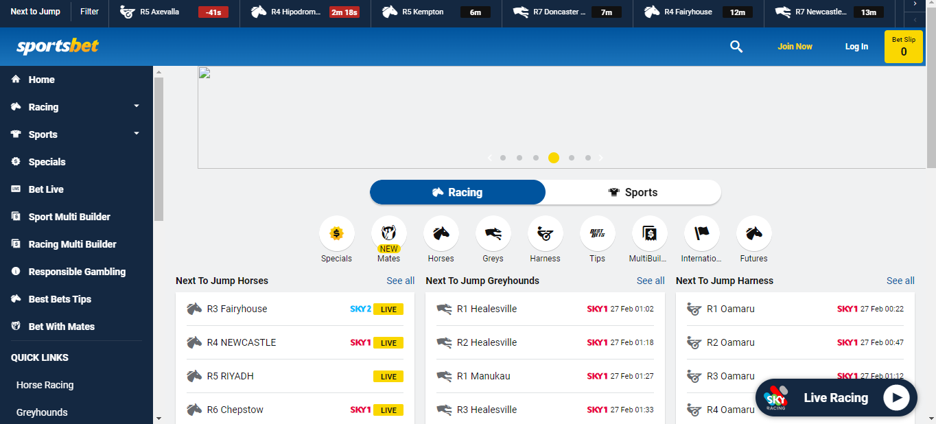Open the MultiBuilder icon shortcut

coord(649,234)
